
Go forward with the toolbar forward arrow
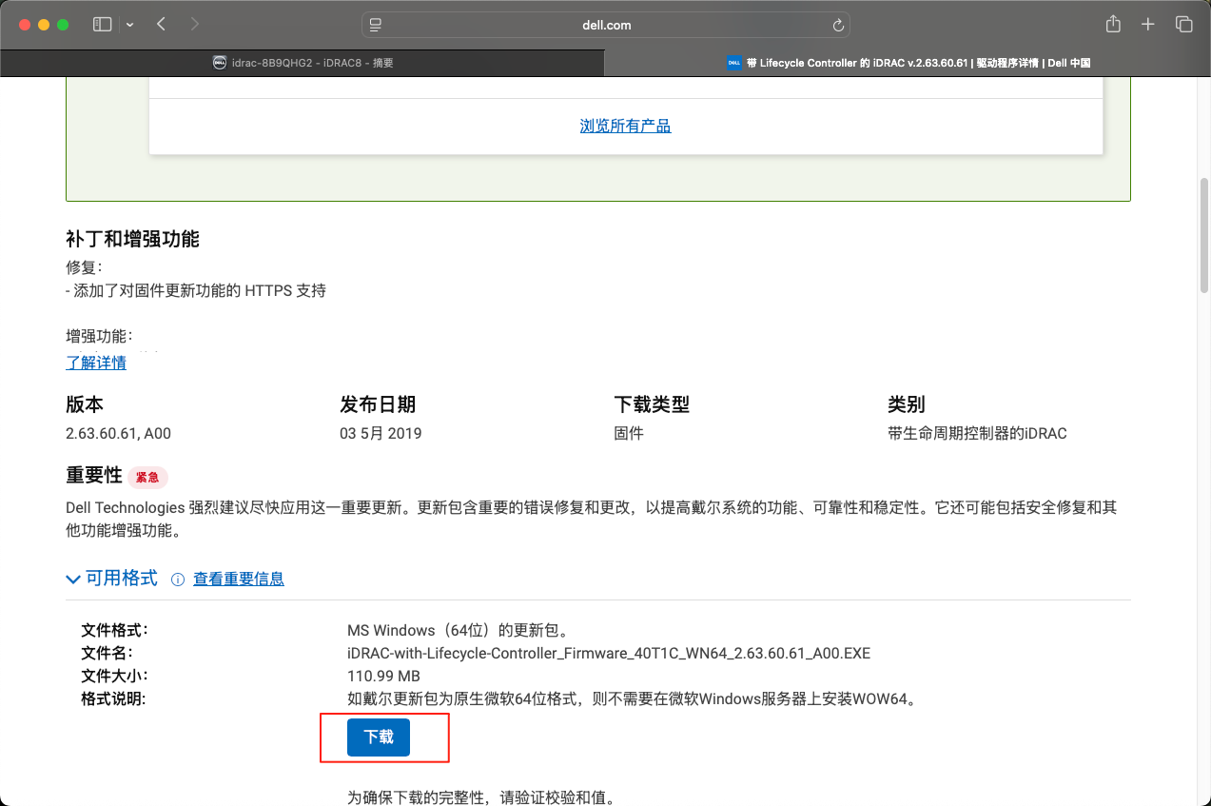195,25
